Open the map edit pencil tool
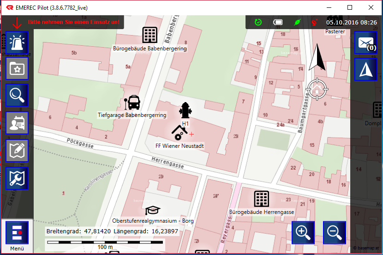Viewport: 383px width, 255px height. click(x=17, y=151)
